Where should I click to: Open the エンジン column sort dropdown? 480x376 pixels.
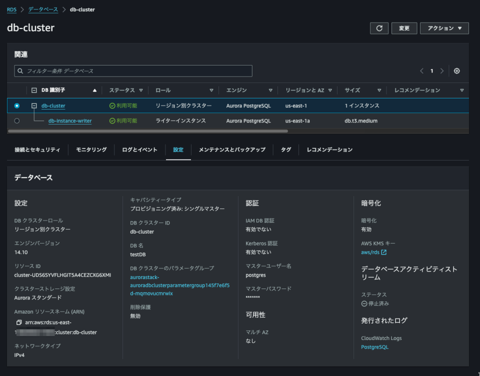[x=270, y=90]
